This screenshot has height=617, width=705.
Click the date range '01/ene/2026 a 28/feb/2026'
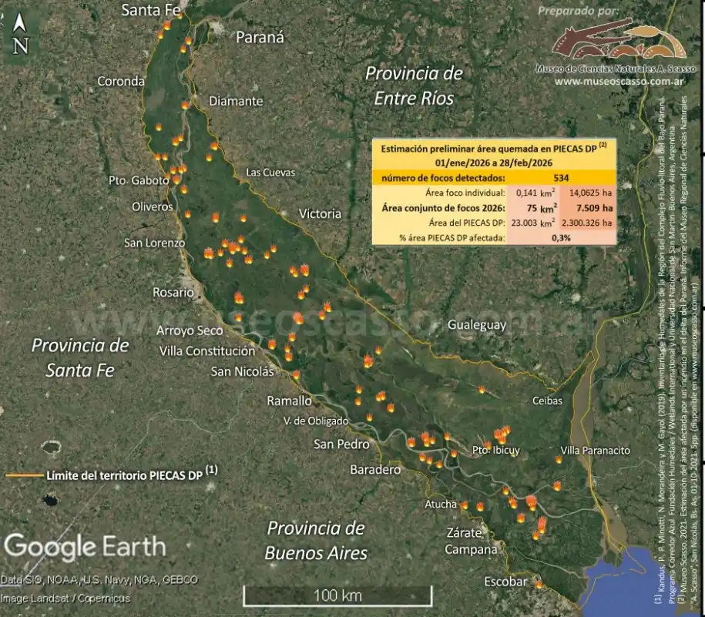[494, 163]
